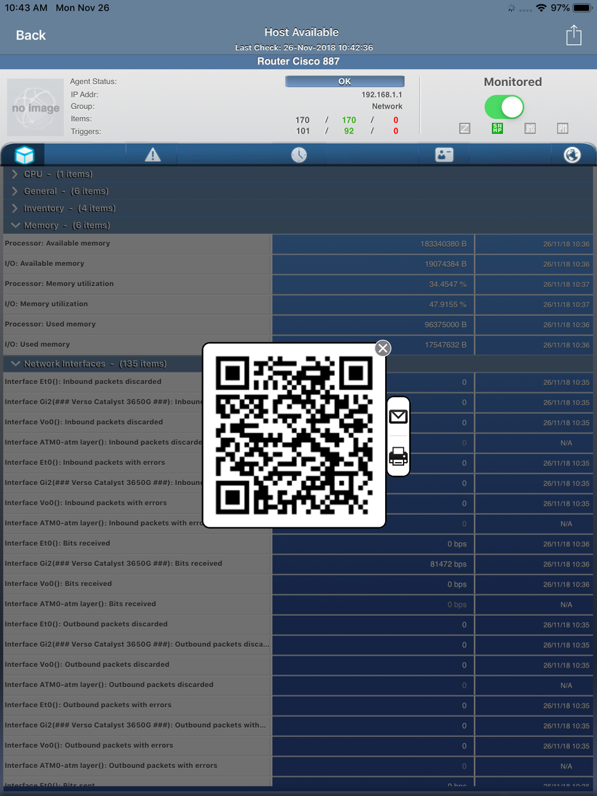Tap the QR code image
This screenshot has height=796, width=597.
294,435
